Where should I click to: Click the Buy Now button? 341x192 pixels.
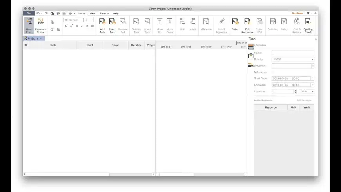pyautogui.click(x=298, y=13)
